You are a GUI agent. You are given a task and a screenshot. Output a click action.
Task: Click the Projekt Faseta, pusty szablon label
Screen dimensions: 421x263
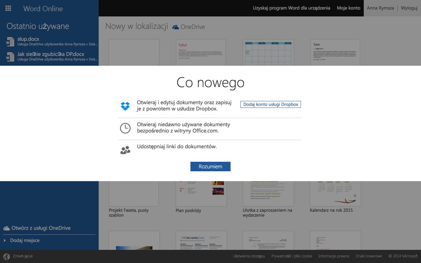click(x=129, y=213)
